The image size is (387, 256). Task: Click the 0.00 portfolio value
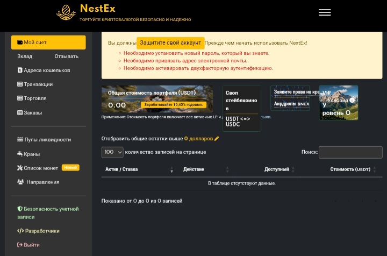(x=117, y=105)
